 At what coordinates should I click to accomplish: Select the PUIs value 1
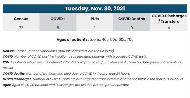95,28
